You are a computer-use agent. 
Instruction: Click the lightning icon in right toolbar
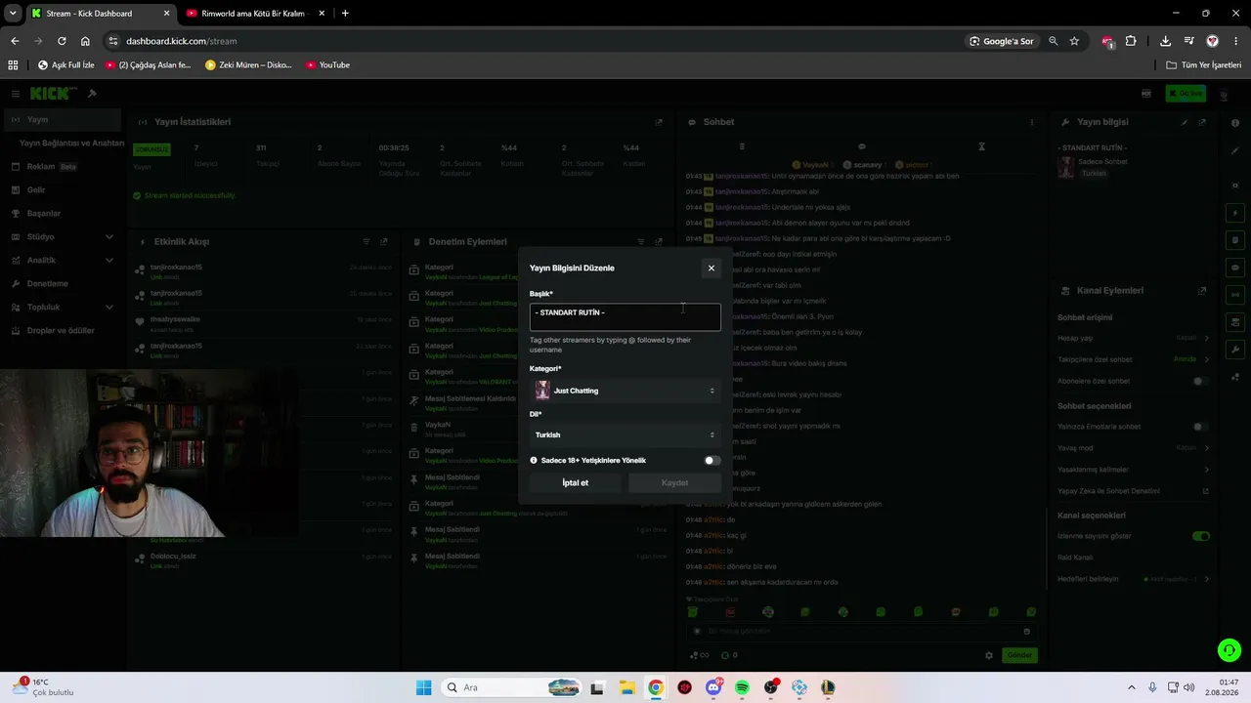click(1235, 213)
